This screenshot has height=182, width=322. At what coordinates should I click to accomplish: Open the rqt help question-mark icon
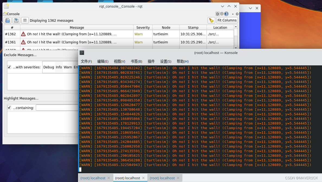(x=226, y=14)
